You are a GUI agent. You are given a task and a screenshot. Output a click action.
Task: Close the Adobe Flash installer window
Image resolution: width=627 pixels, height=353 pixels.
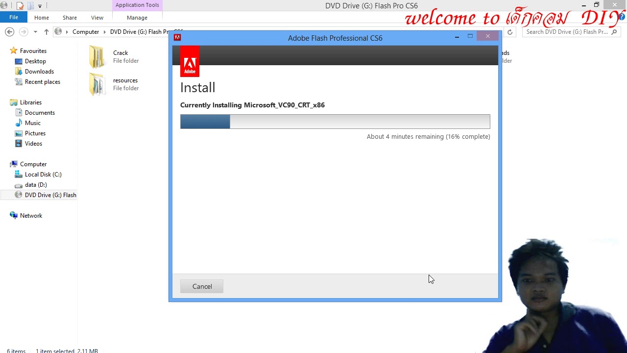487,36
